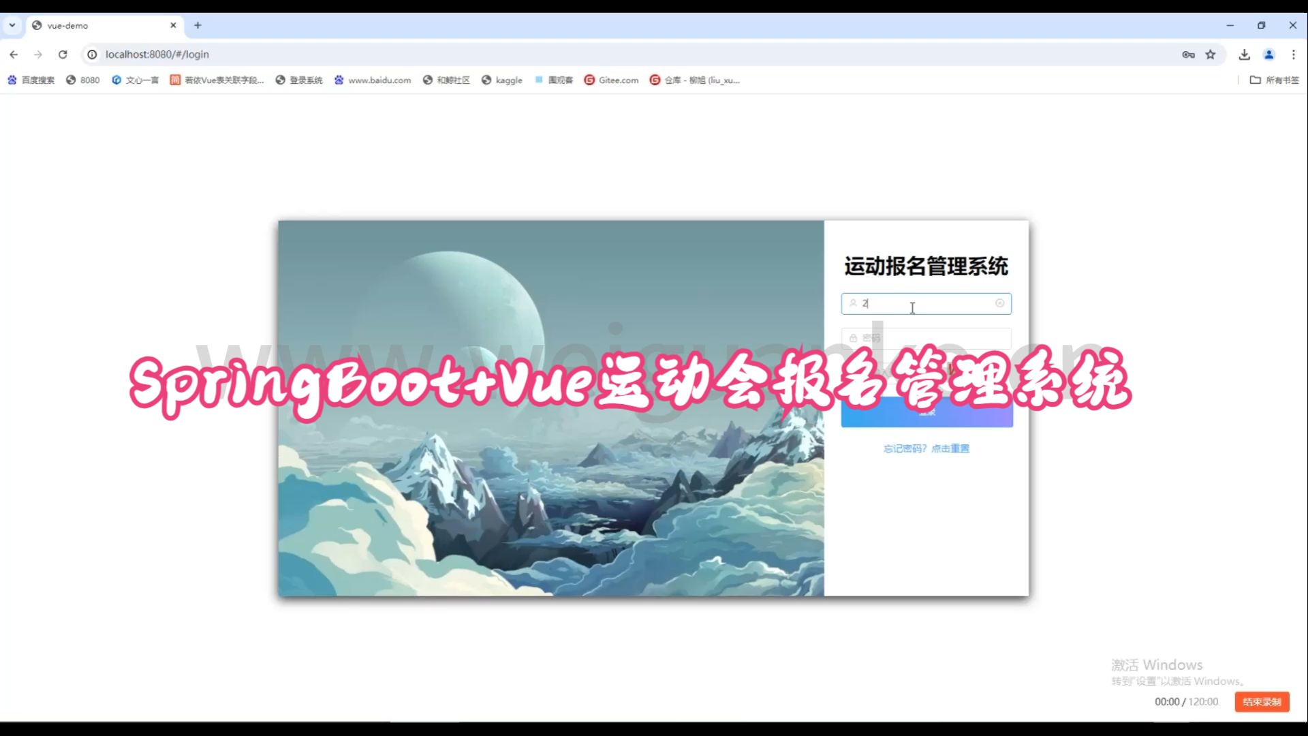Click inside the password input field
This screenshot has height=736, width=1308.
[926, 337]
